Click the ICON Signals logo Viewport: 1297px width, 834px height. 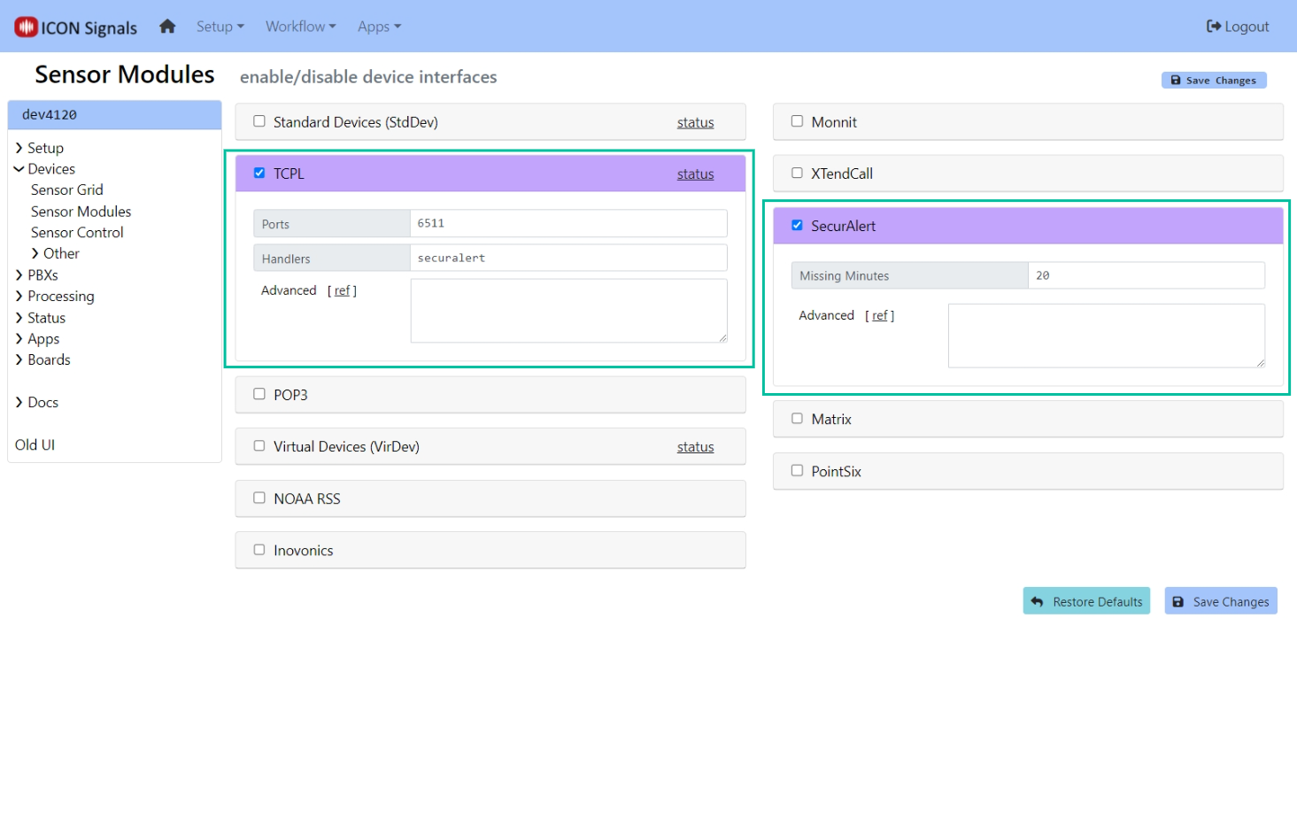click(x=76, y=27)
